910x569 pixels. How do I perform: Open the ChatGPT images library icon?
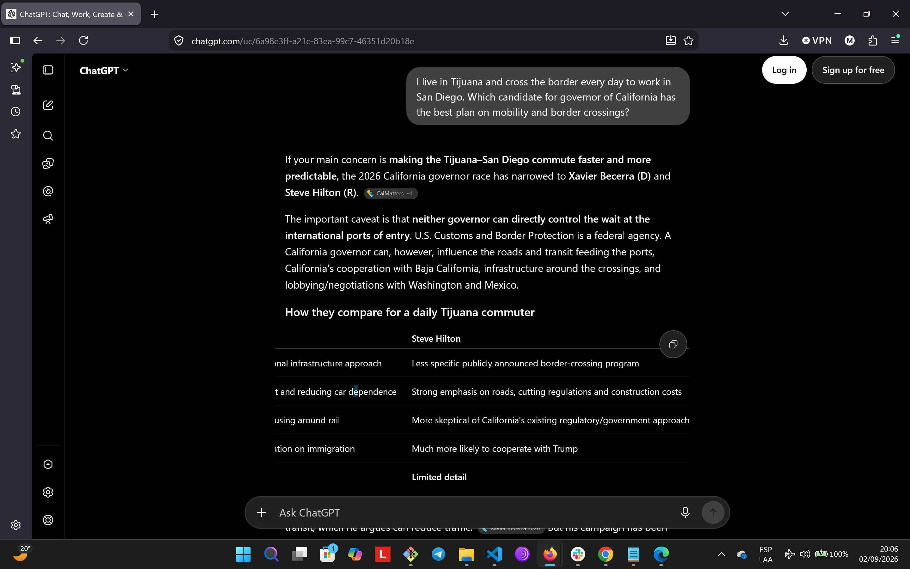point(48,163)
